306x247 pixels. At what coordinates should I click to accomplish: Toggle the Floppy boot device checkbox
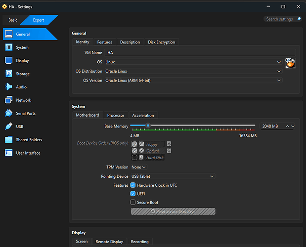(134, 144)
